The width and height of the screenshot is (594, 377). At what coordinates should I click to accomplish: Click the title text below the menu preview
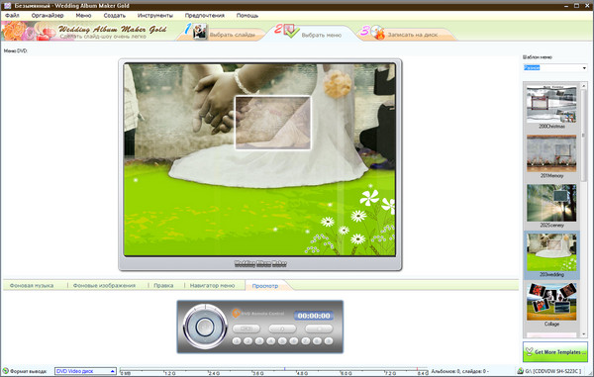(x=260, y=263)
